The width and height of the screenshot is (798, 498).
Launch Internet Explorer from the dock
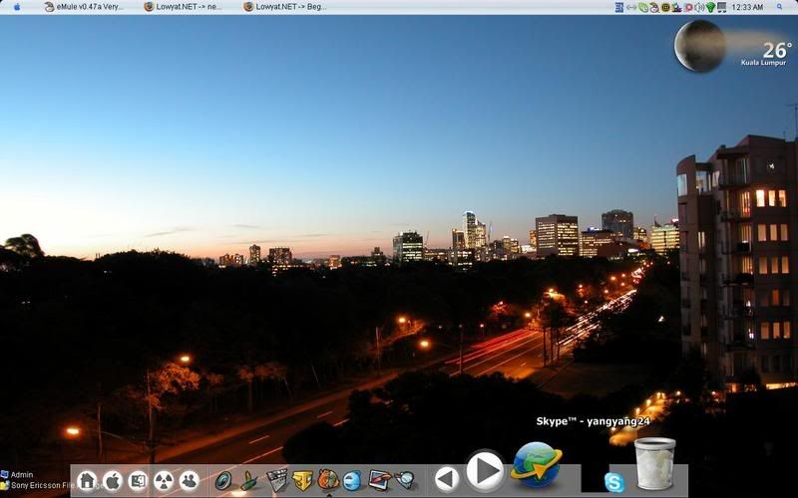[x=352, y=480]
